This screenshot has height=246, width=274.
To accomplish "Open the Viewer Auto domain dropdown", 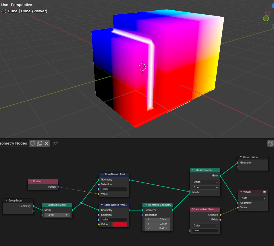I will (x=253, y=198).
